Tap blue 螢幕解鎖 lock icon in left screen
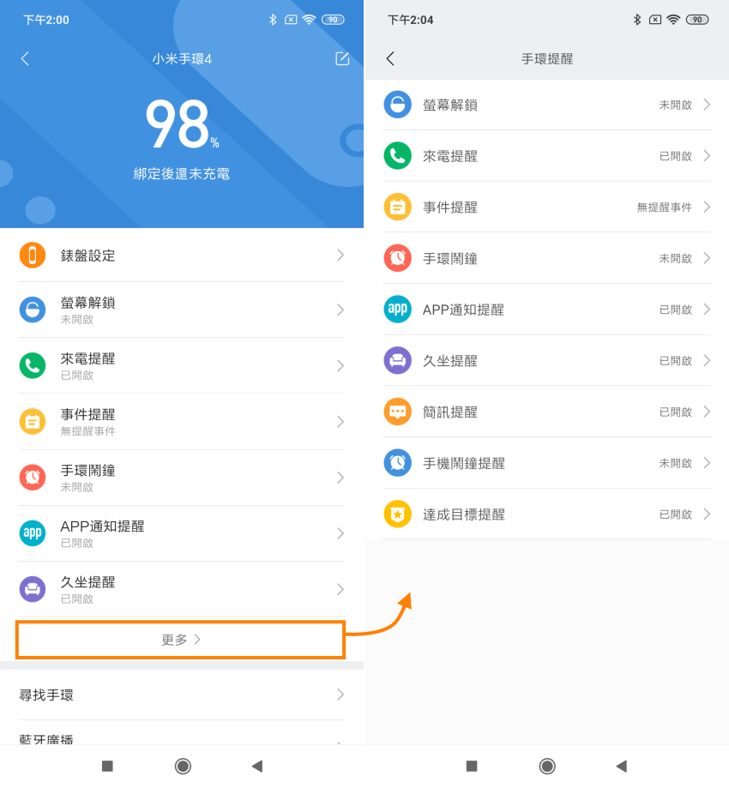 pos(33,310)
